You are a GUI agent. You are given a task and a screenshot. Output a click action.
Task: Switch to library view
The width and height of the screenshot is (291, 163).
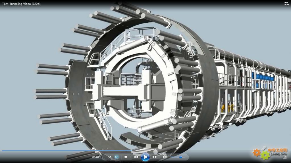pos(286,3)
